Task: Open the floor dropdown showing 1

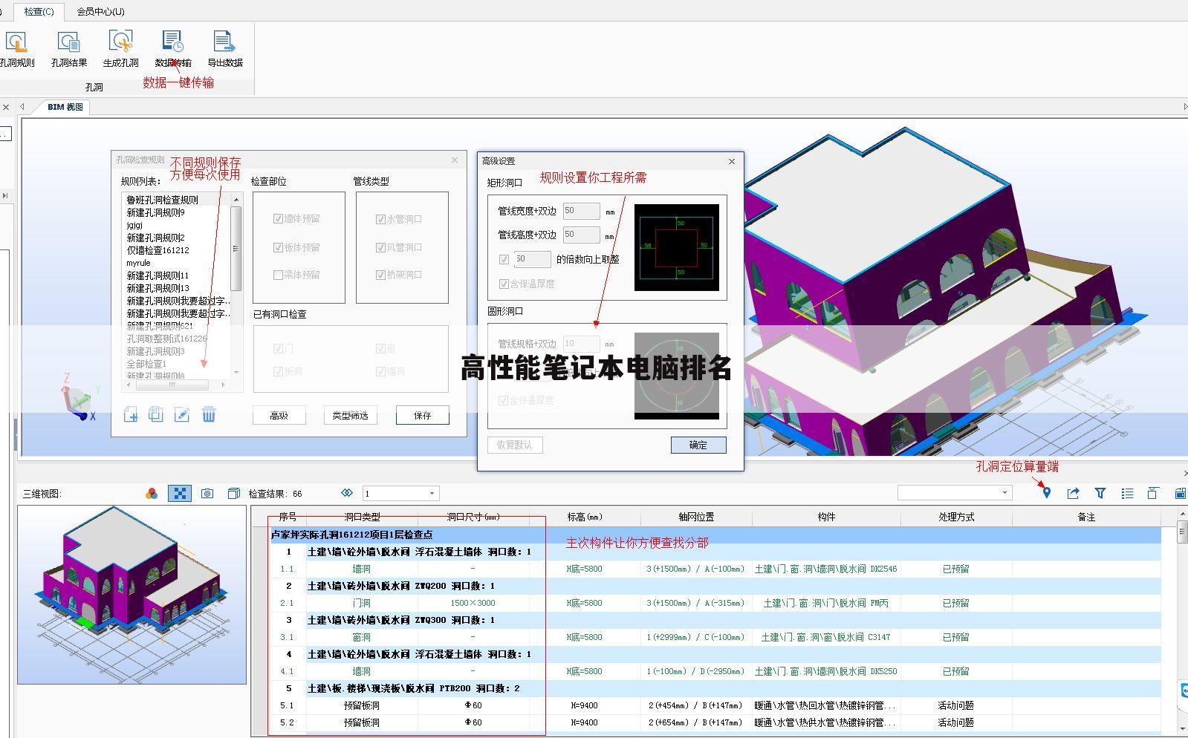Action: pyautogui.click(x=401, y=494)
